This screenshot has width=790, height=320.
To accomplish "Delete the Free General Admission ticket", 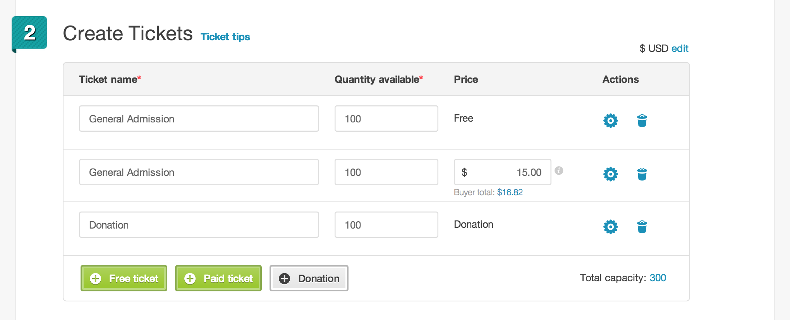I will (642, 120).
